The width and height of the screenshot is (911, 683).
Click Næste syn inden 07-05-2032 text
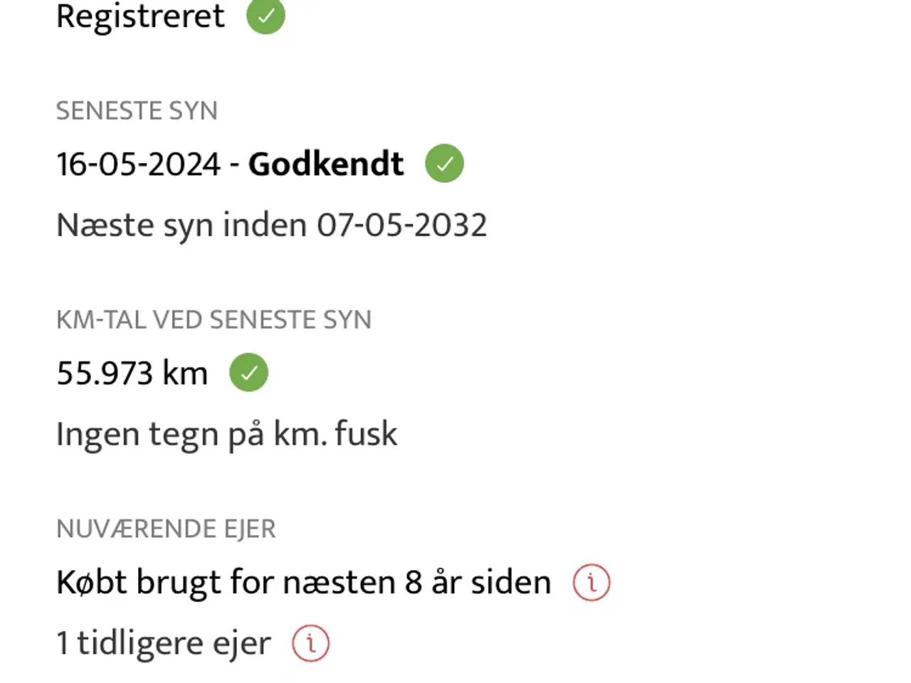272,226
